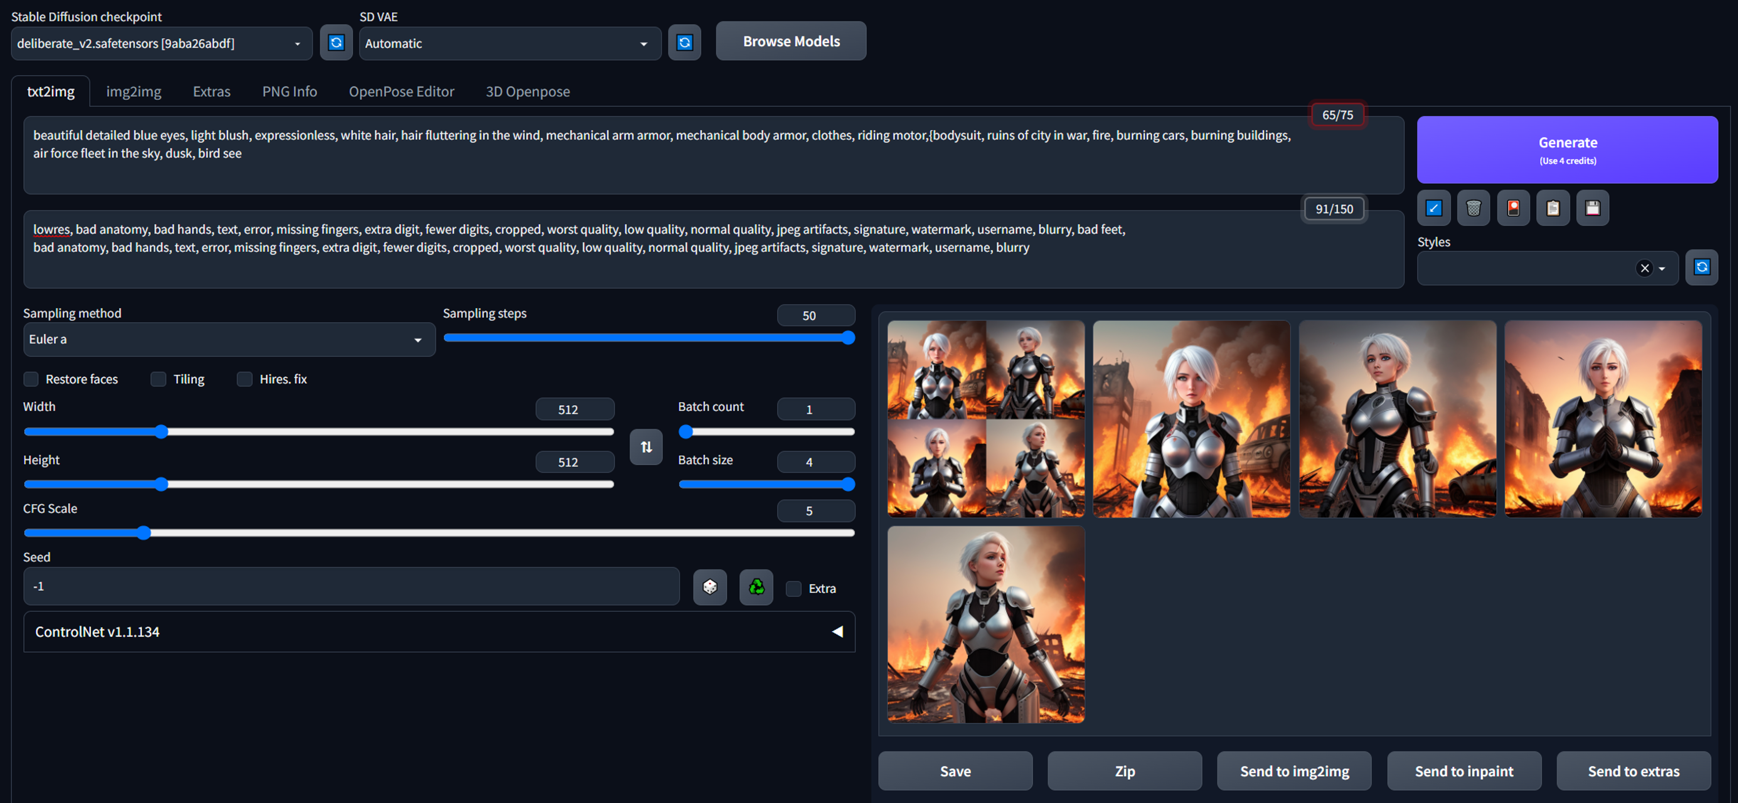This screenshot has width=1738, height=803.
Task: Open the thumbnail with praying hands pose
Action: (1603, 419)
